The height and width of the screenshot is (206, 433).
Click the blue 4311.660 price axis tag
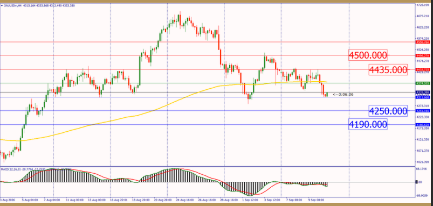[x=423, y=97]
